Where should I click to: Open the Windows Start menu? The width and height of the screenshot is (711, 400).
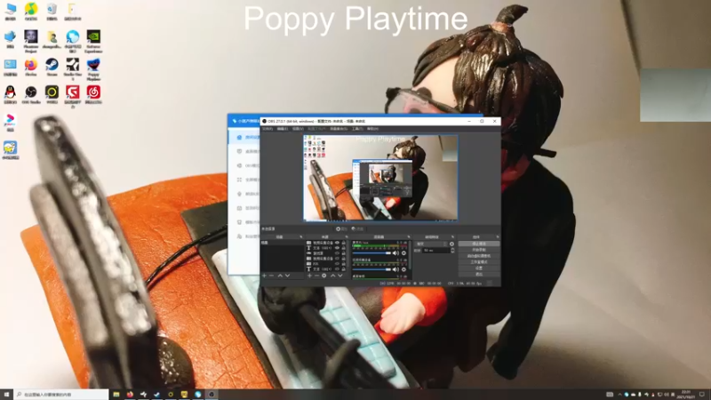coord(6,395)
